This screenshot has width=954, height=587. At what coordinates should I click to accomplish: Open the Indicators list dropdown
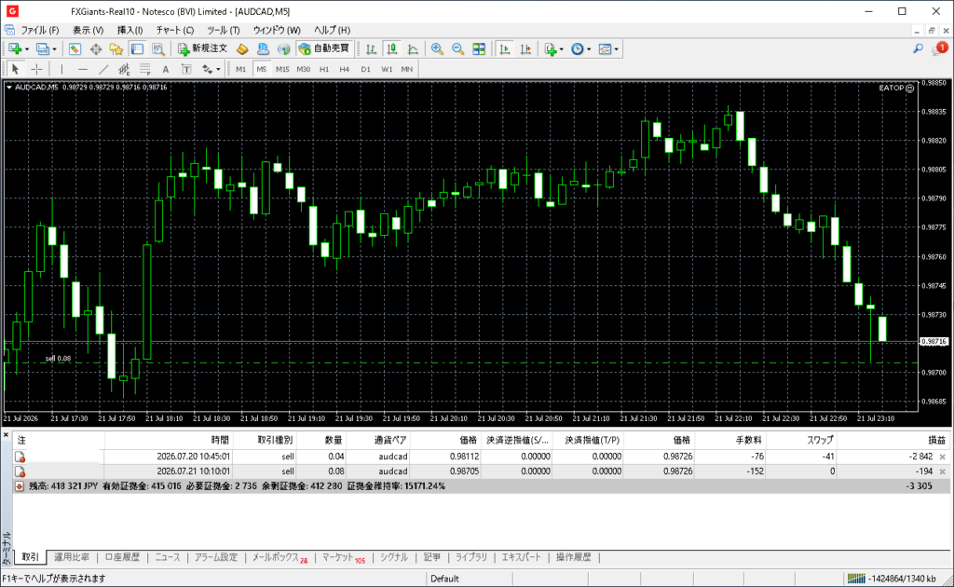click(x=553, y=49)
